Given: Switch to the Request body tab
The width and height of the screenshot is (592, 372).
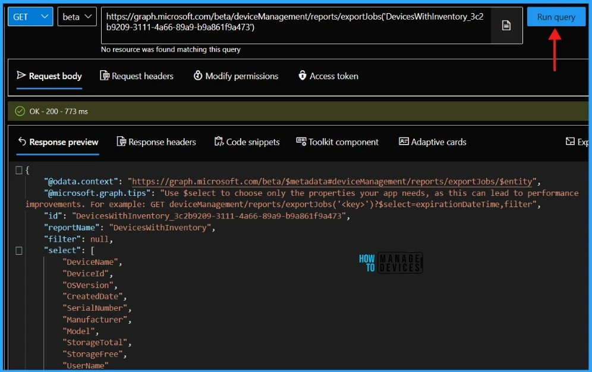Looking at the screenshot, I should point(49,76).
